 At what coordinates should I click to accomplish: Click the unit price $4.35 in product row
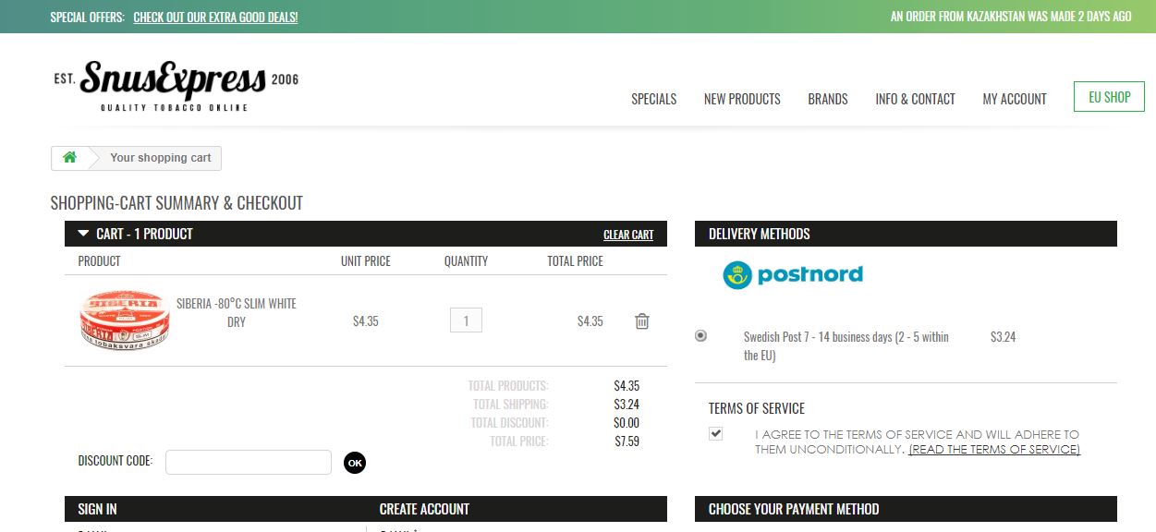click(x=366, y=321)
